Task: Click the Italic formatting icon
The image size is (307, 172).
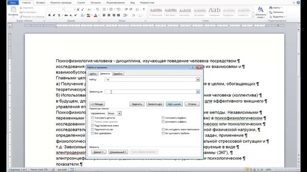Action: (54, 15)
